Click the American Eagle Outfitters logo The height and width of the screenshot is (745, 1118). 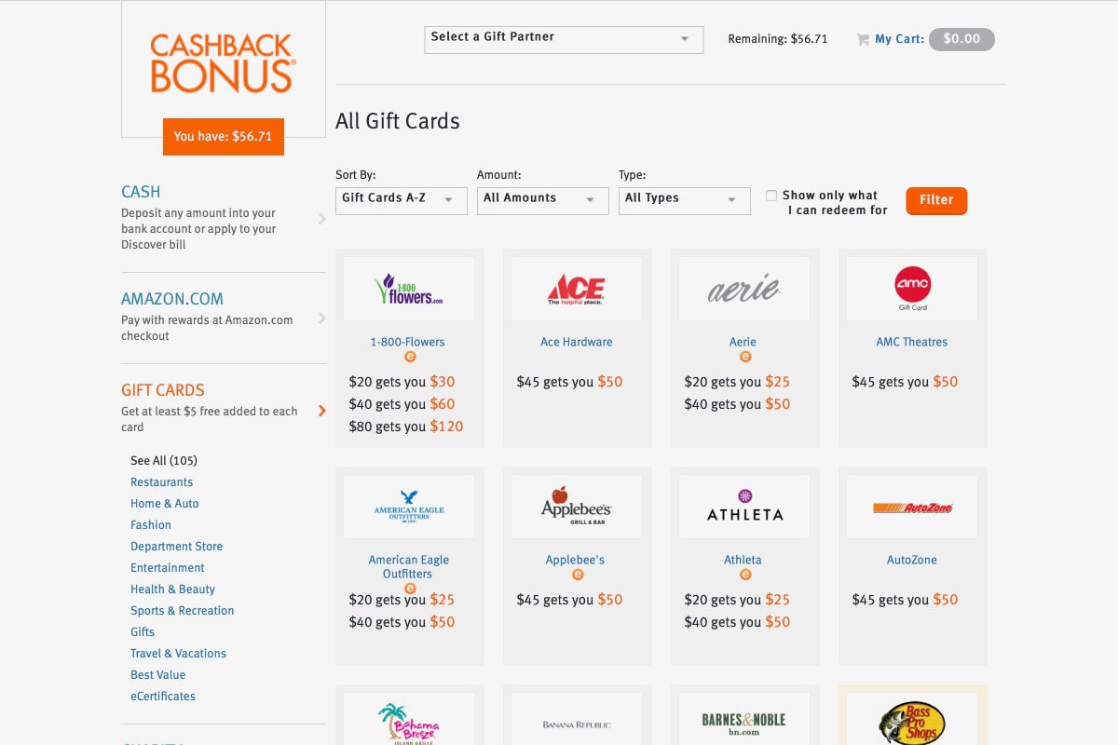pos(408,507)
